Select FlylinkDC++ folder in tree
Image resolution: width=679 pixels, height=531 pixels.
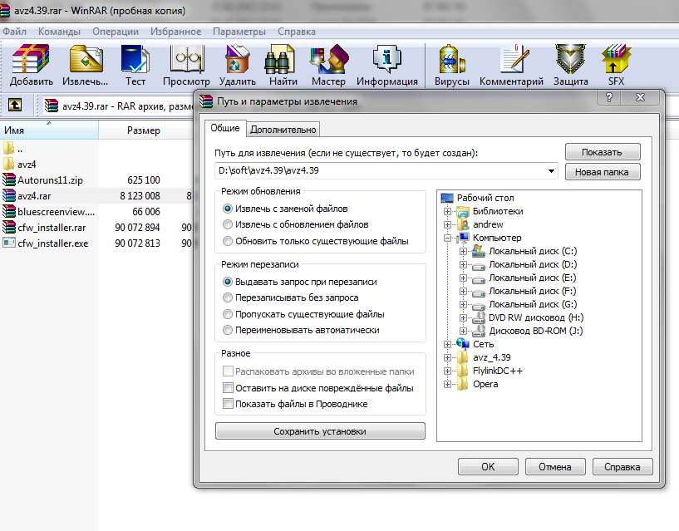tap(498, 371)
